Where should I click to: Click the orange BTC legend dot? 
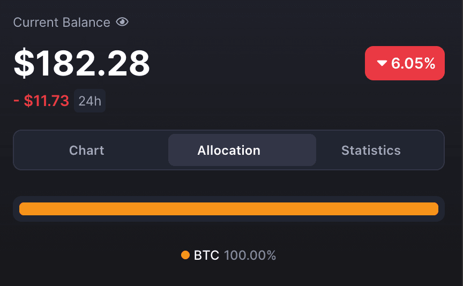185,255
